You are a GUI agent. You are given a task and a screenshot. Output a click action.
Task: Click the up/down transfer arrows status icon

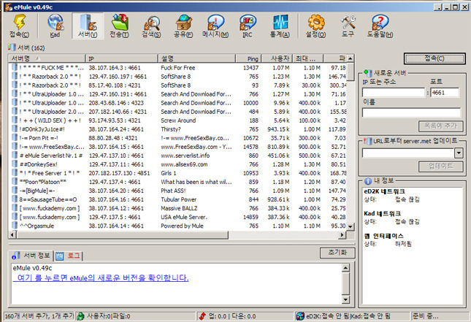click(x=202, y=316)
